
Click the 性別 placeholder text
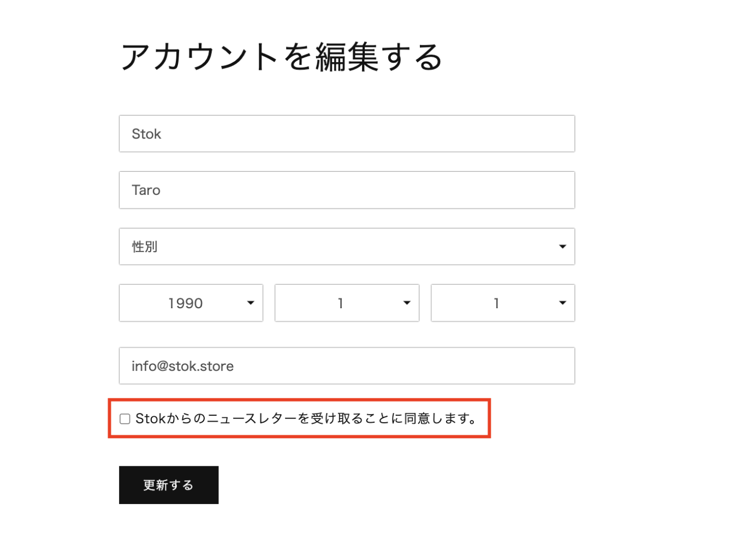tap(145, 247)
